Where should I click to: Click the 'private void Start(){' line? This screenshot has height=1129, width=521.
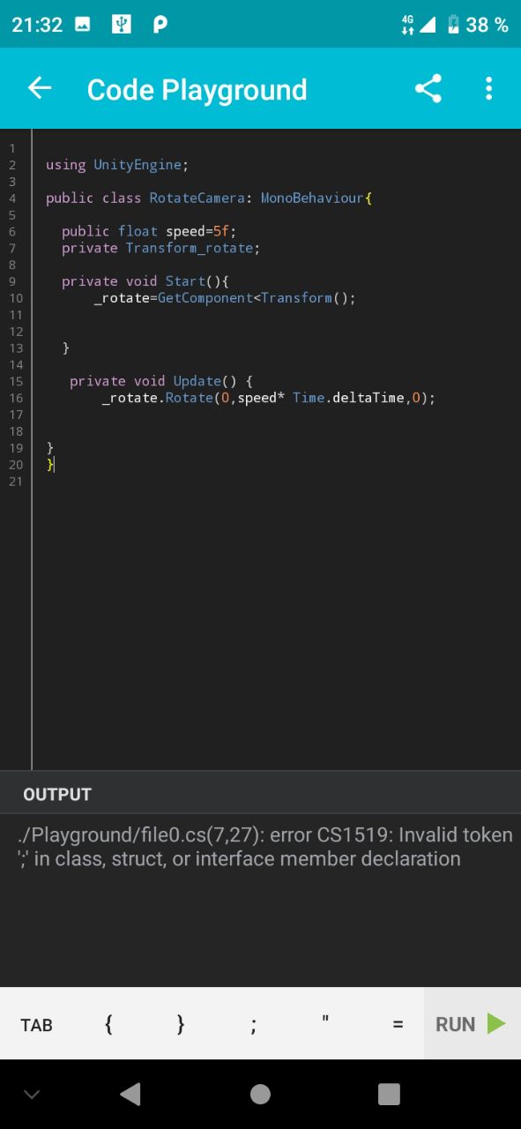click(145, 281)
